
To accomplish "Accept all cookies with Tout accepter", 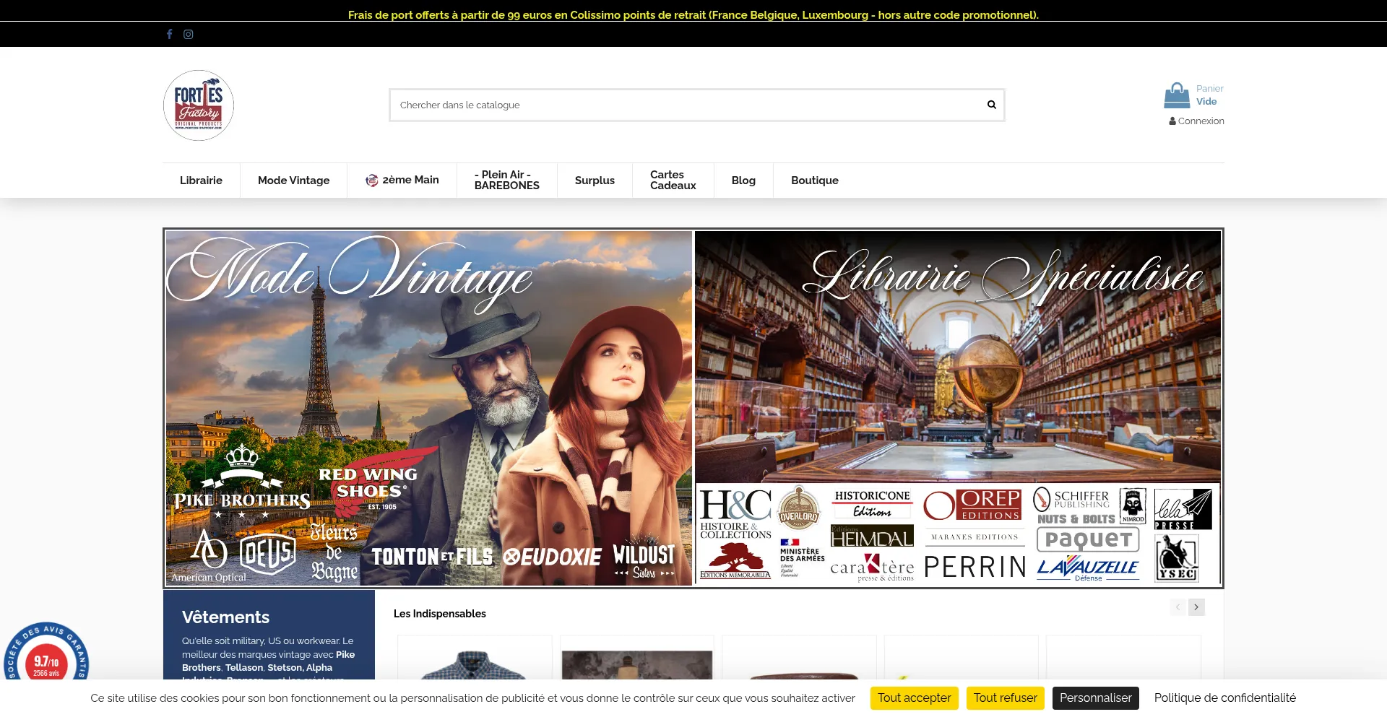I will 914,698.
